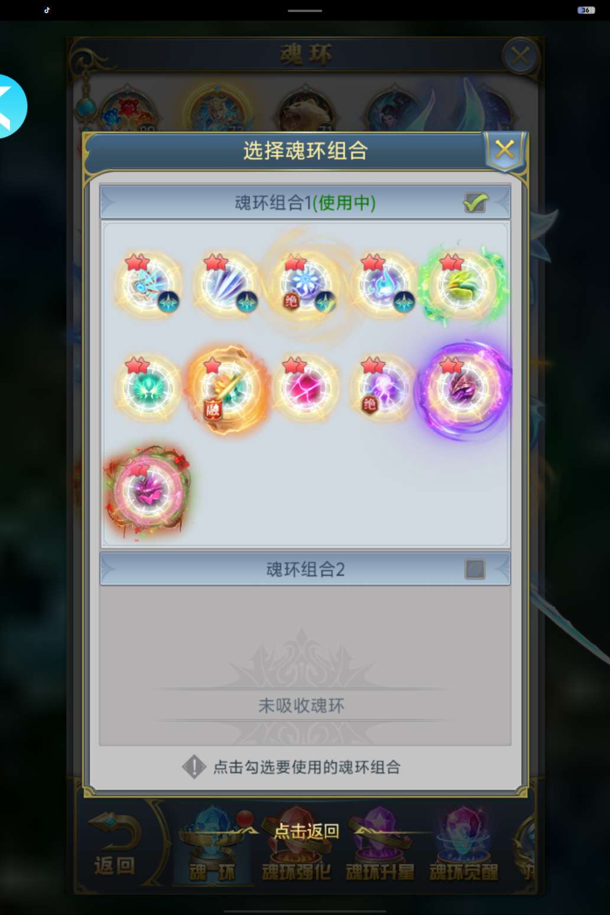The image size is (610, 915).
Task: Select the thorny rose pink soul ring
Action: [x=148, y=490]
